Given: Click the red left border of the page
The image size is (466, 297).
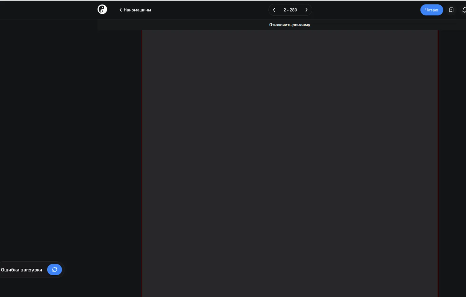Looking at the screenshot, I should [142, 163].
